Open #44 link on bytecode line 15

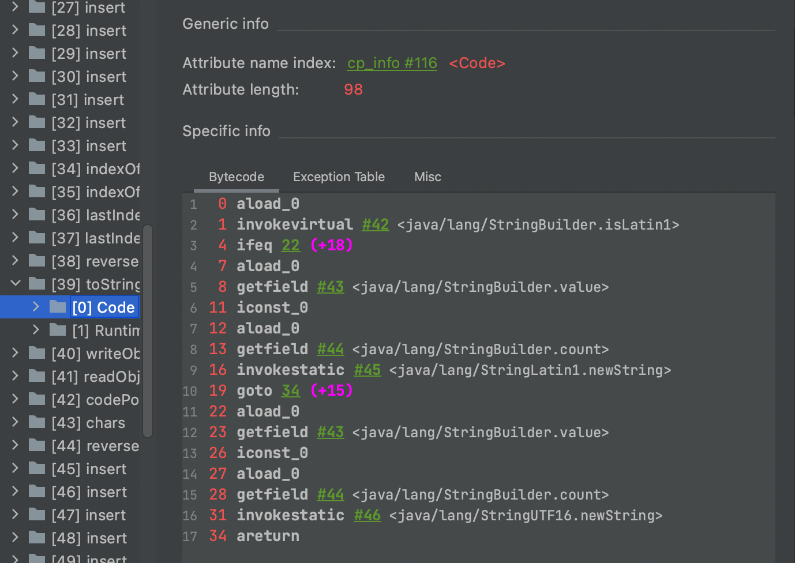coord(331,494)
